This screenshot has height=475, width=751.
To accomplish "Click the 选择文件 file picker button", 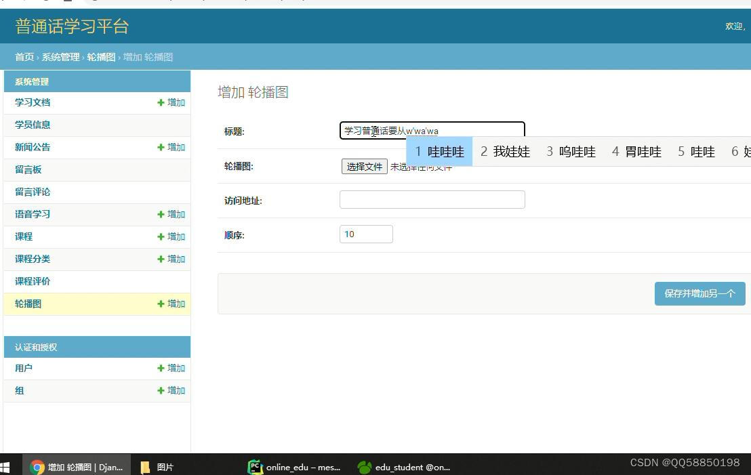I will coord(364,166).
